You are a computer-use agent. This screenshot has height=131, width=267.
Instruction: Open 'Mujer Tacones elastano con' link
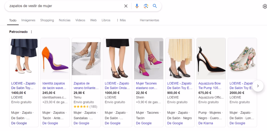[147, 86]
